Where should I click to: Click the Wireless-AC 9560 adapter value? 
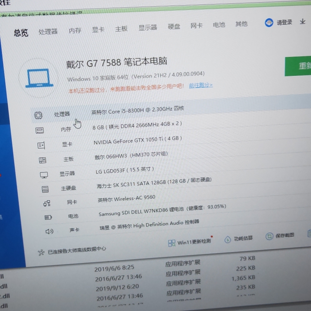(x=126, y=199)
